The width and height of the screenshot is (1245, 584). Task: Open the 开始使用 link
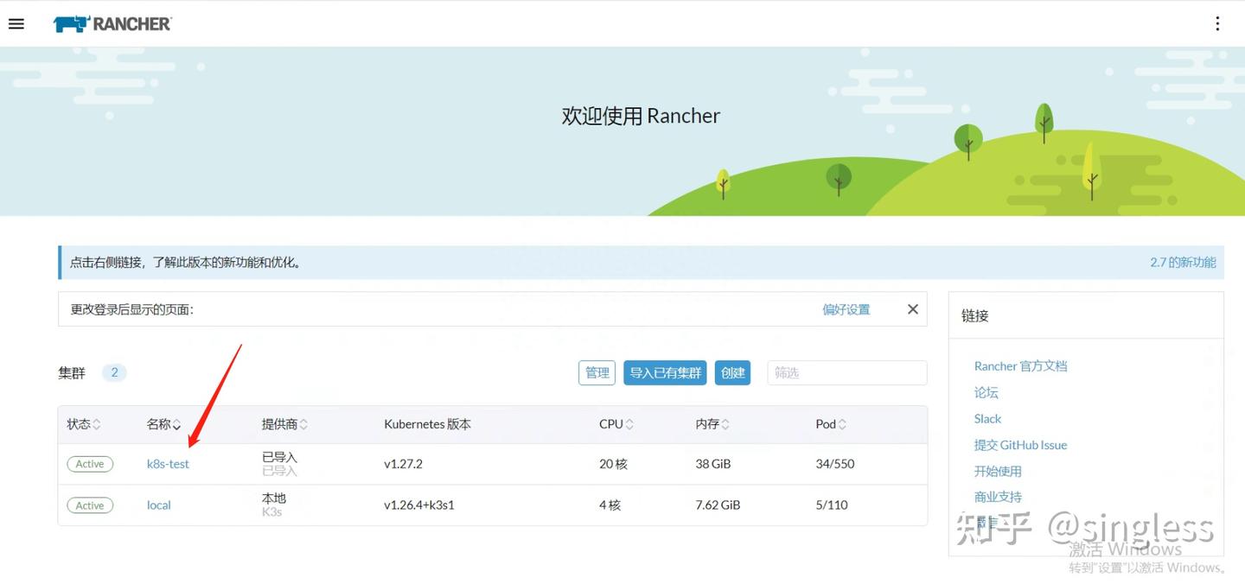(x=998, y=471)
